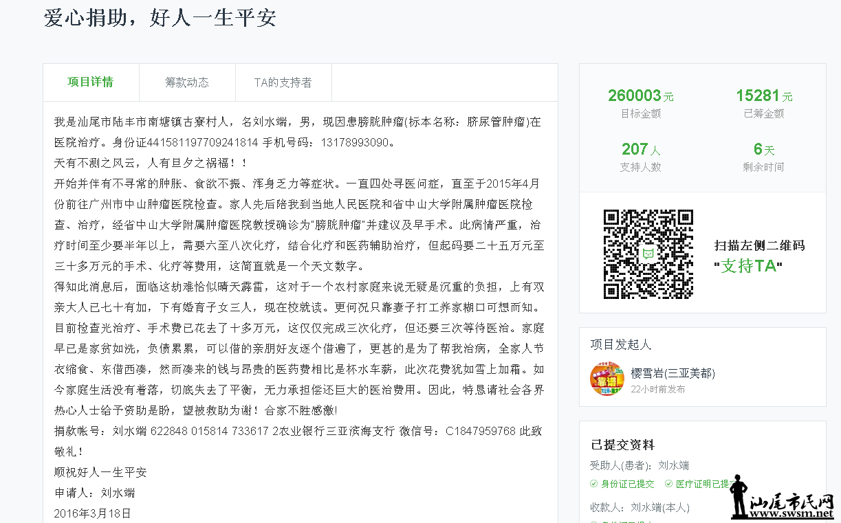Click the 22小时前发布 timestamp

(x=657, y=389)
